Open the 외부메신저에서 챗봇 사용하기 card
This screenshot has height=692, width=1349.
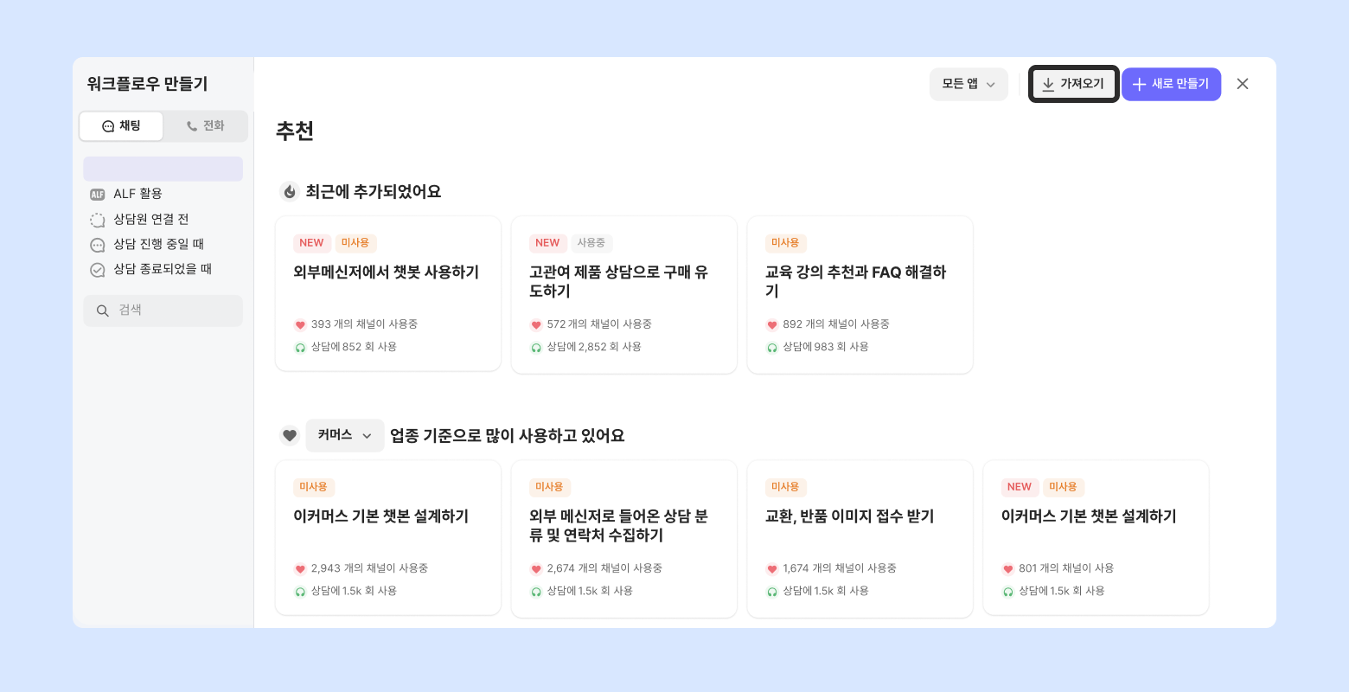pyautogui.click(x=387, y=294)
